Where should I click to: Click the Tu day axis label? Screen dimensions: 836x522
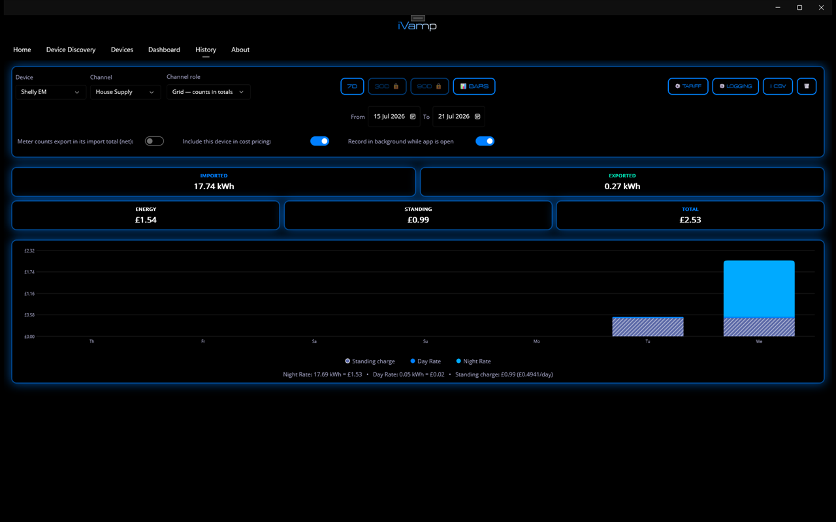pos(648,341)
